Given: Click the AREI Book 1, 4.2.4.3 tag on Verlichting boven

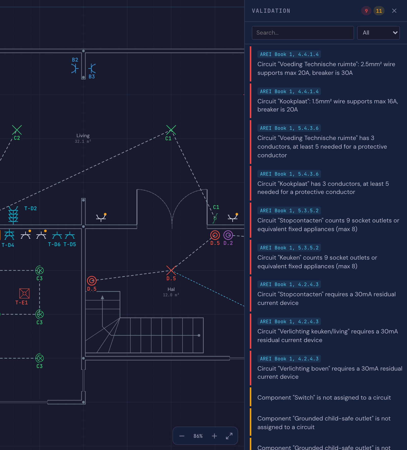Looking at the screenshot, I should point(289,359).
